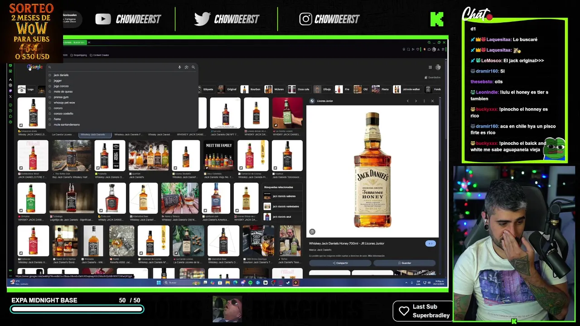Open the Google account avatar

click(438, 67)
